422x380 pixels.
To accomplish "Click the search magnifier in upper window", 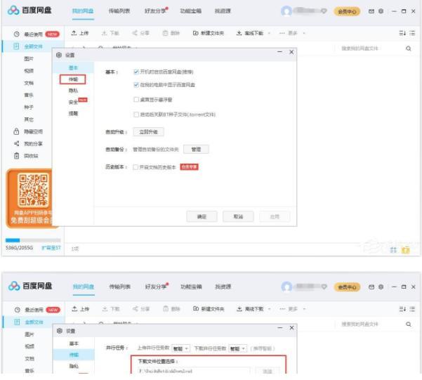I will (x=408, y=48).
